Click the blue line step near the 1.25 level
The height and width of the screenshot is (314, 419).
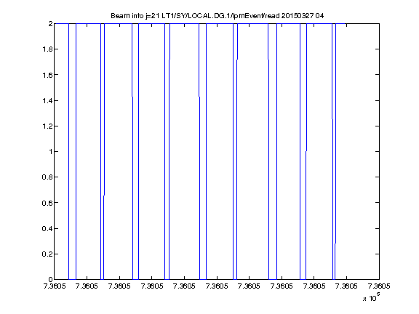click(x=332, y=119)
